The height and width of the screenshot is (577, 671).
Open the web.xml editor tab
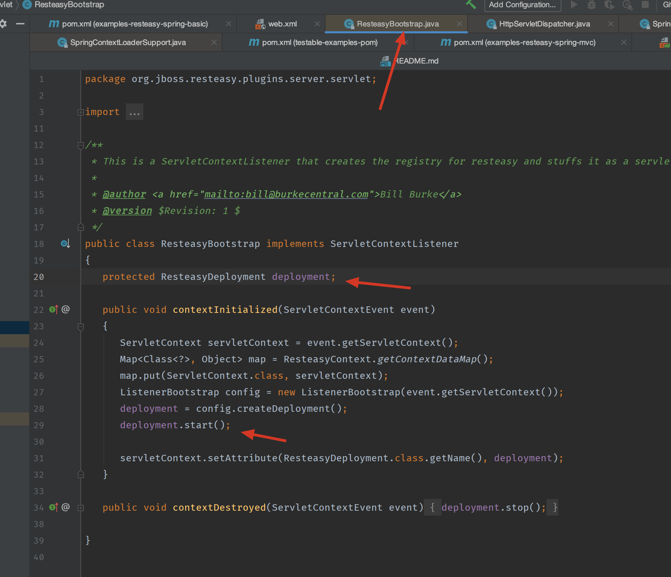tap(282, 24)
